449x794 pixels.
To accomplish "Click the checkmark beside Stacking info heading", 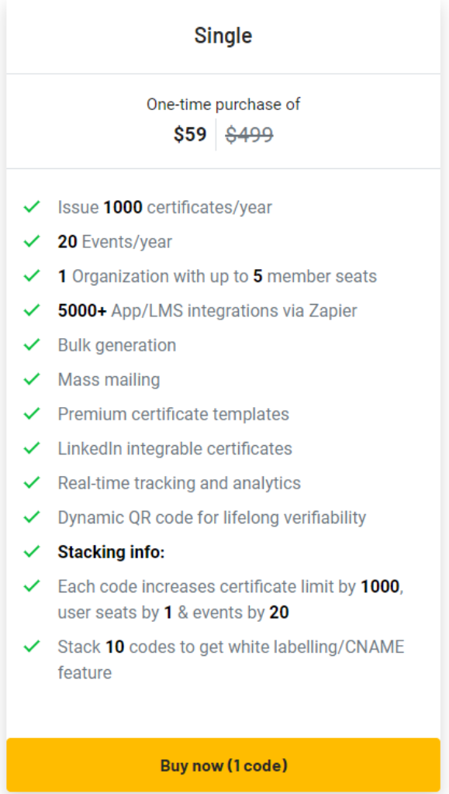I will click(31, 551).
